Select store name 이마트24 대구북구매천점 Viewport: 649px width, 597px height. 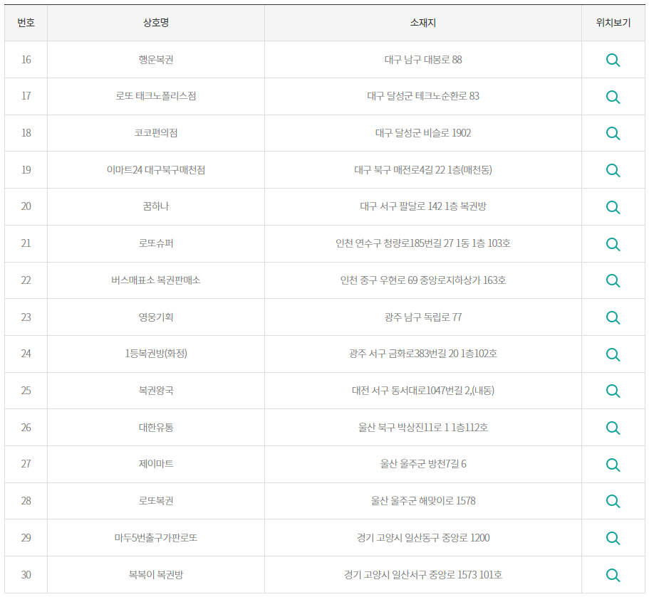(156, 170)
